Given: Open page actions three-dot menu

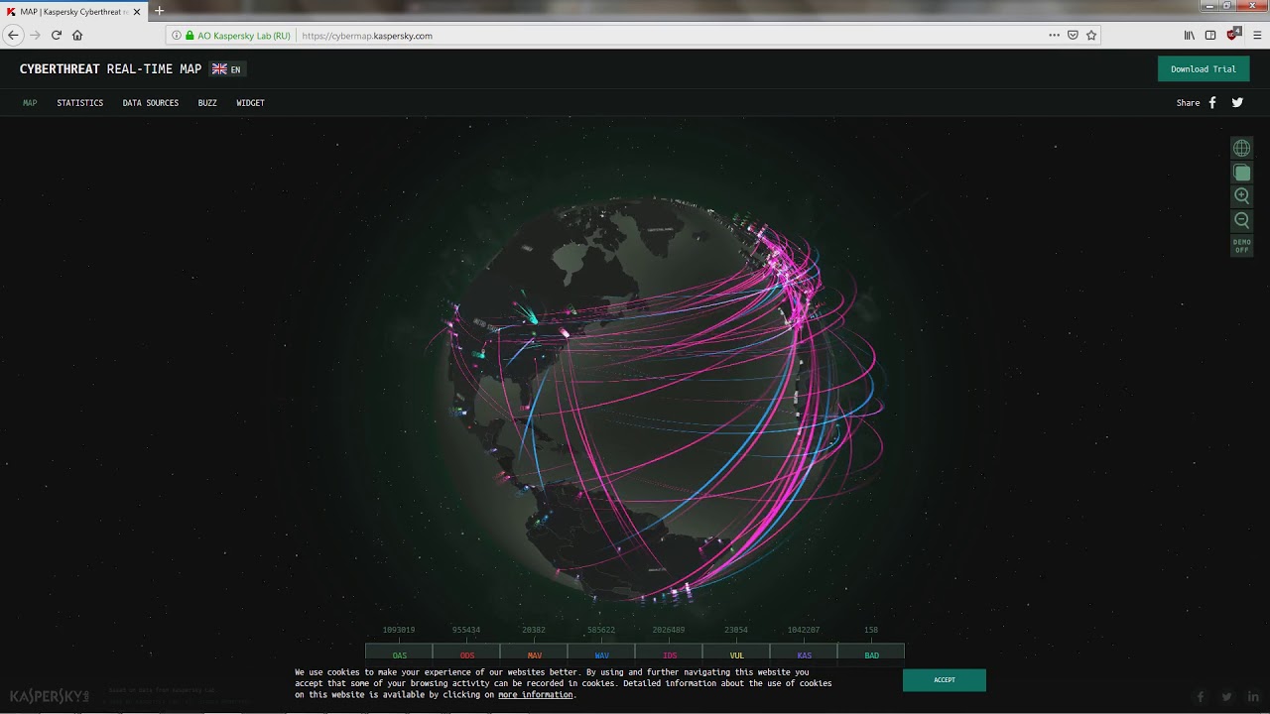Looking at the screenshot, I should 1054,35.
